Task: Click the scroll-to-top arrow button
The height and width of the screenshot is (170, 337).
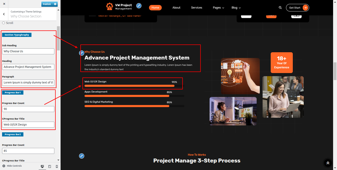Action: coord(328,163)
